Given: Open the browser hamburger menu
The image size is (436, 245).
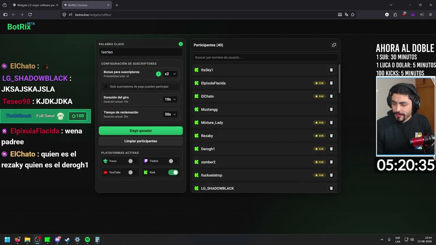Looking at the screenshot, I should (431, 15).
